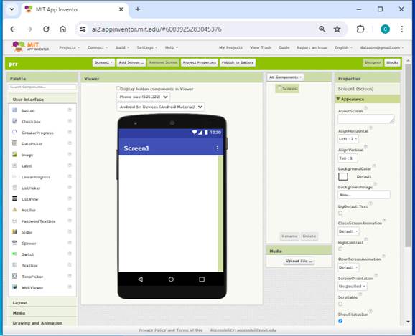Click the Button component icon in Palette

(x=15, y=110)
